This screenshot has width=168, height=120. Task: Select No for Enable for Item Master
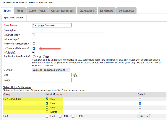44,57
